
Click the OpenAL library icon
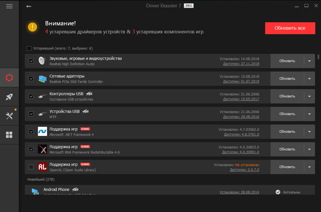click(x=42, y=167)
